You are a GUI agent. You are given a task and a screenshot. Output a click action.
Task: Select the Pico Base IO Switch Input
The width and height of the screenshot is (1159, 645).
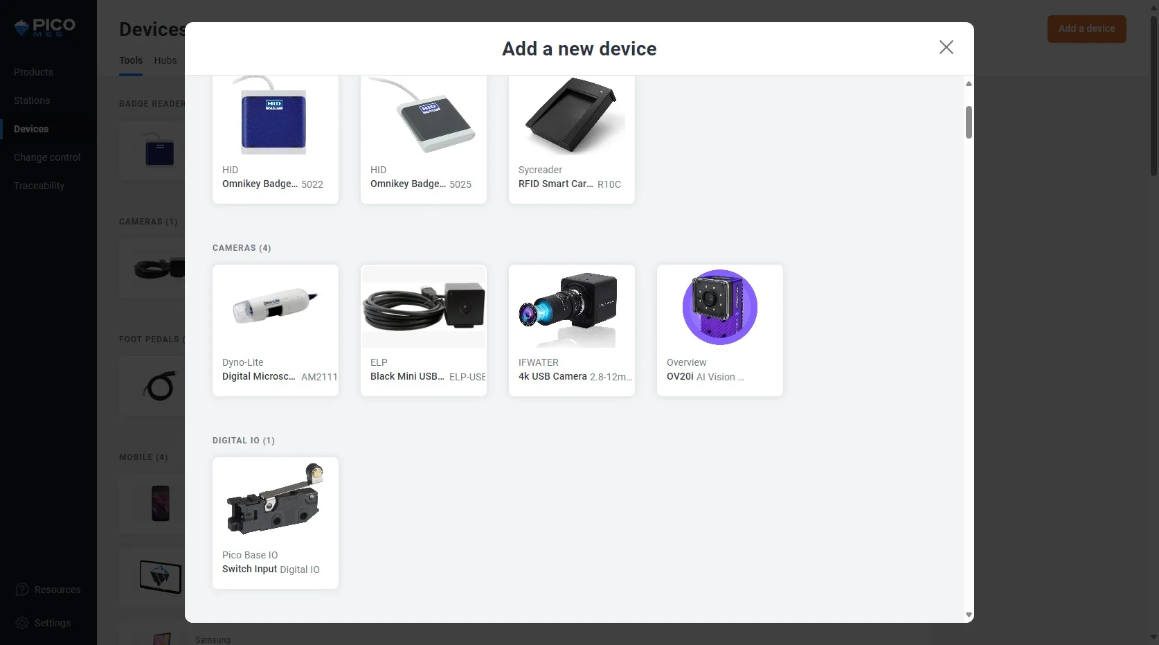(276, 523)
